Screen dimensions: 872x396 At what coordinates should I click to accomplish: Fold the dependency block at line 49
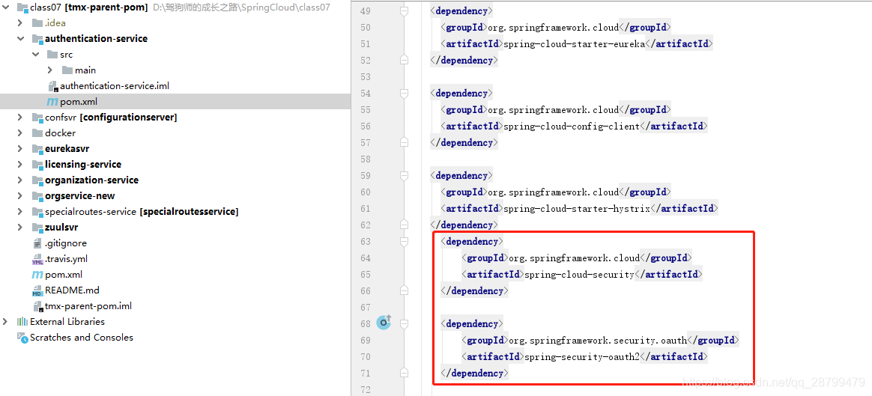coord(405,11)
